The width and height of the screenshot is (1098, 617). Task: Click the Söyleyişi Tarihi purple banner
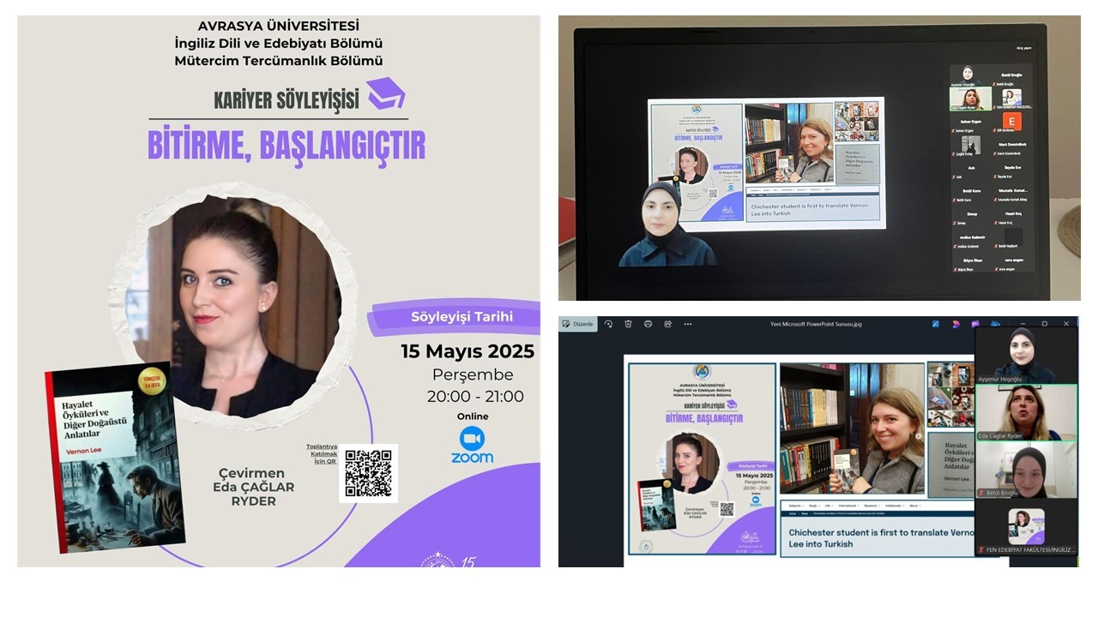[x=455, y=317]
